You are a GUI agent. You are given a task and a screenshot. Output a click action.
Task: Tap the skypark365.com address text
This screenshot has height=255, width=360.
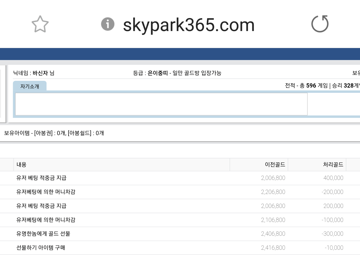click(189, 25)
